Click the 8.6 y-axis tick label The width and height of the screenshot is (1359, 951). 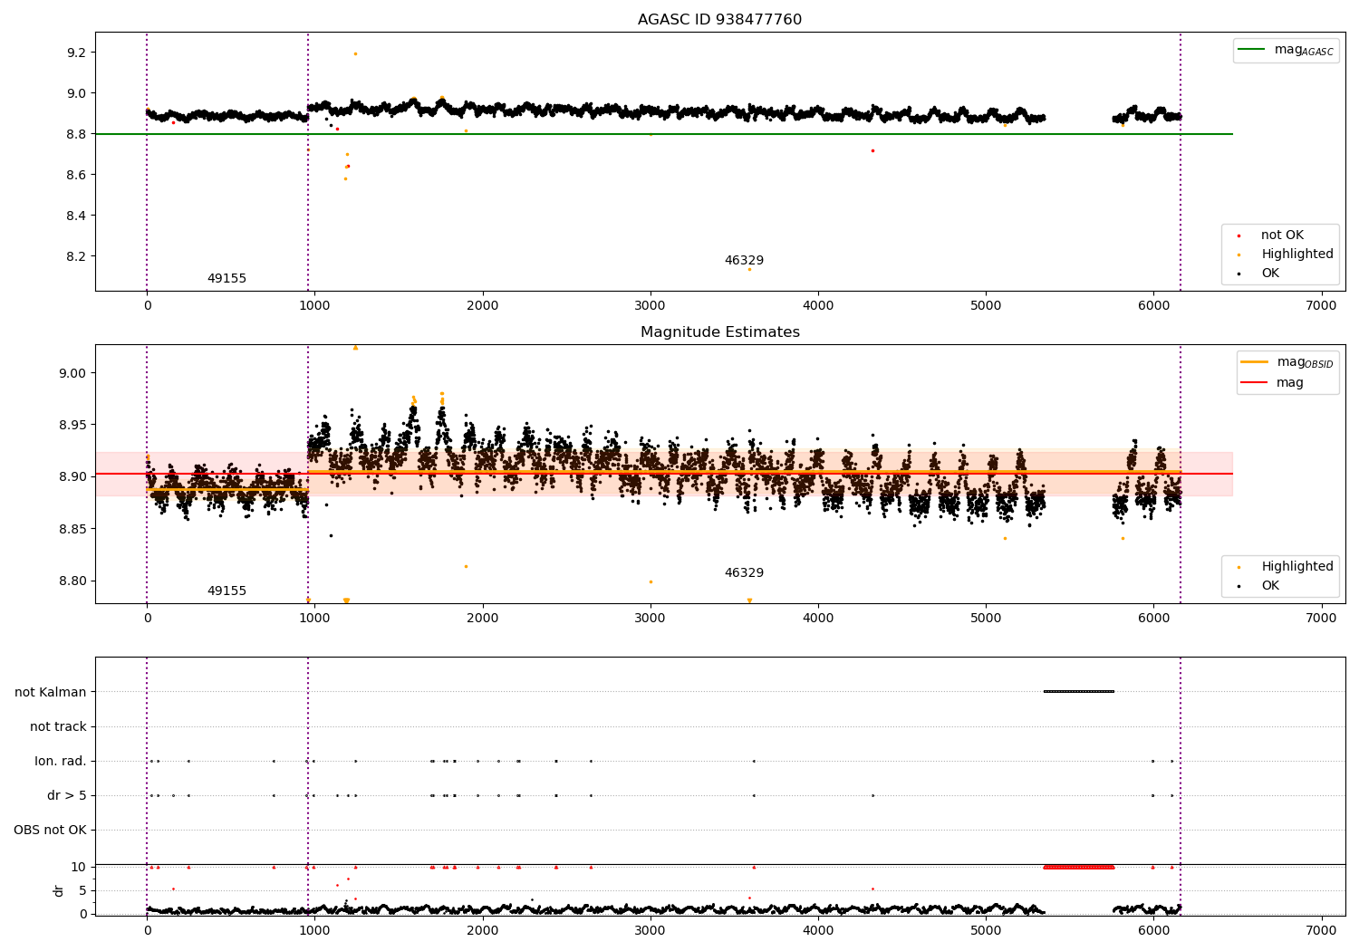tap(76, 175)
